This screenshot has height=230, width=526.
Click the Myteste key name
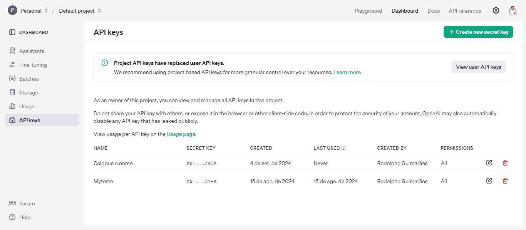103,181
